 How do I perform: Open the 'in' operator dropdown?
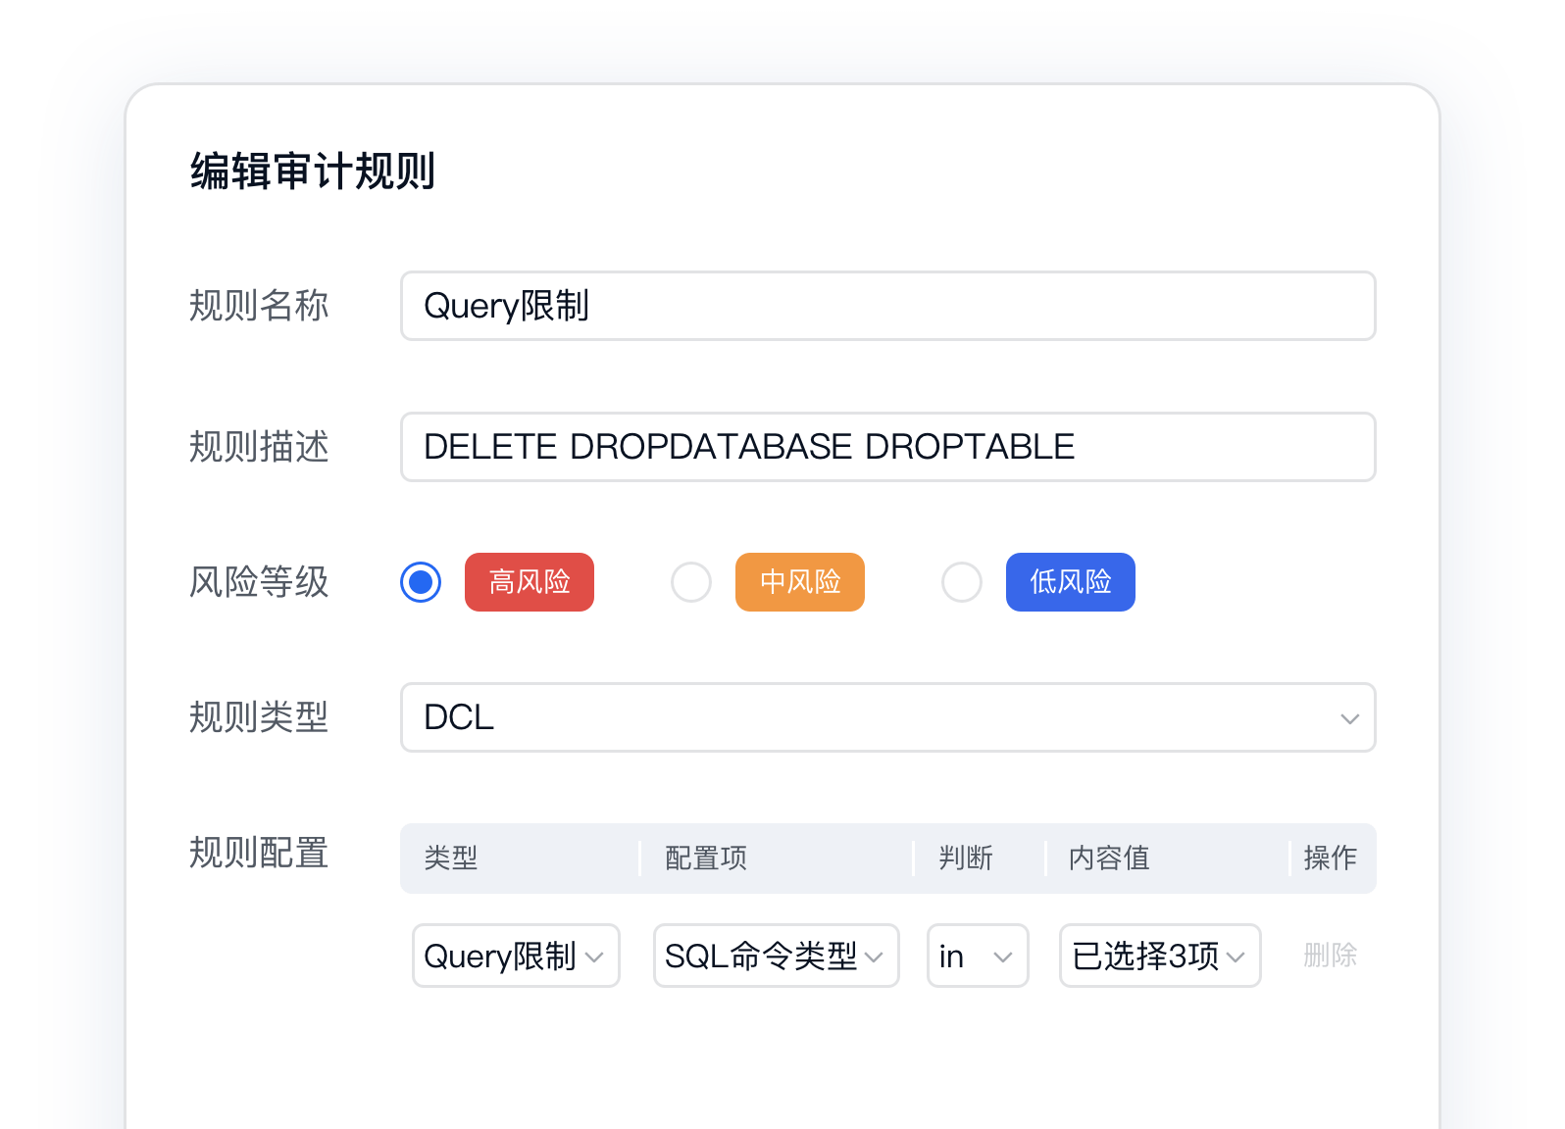978,956
